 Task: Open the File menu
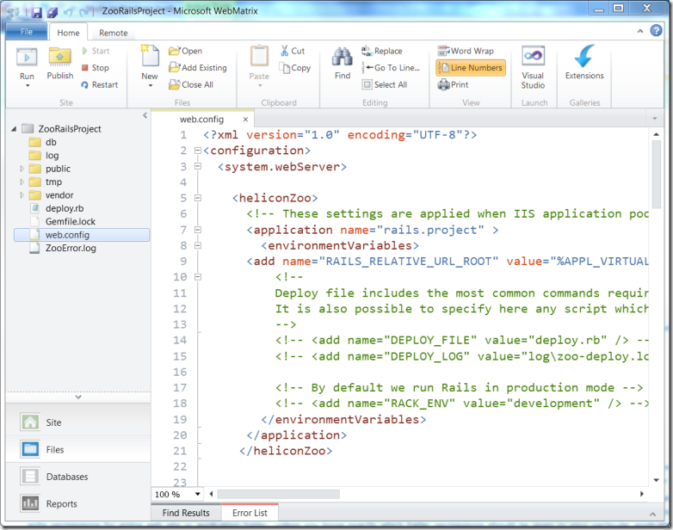click(26, 32)
